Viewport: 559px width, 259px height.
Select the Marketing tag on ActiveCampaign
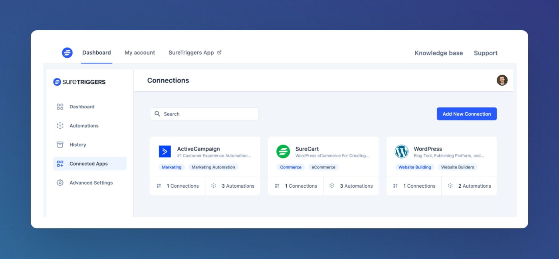click(x=172, y=167)
